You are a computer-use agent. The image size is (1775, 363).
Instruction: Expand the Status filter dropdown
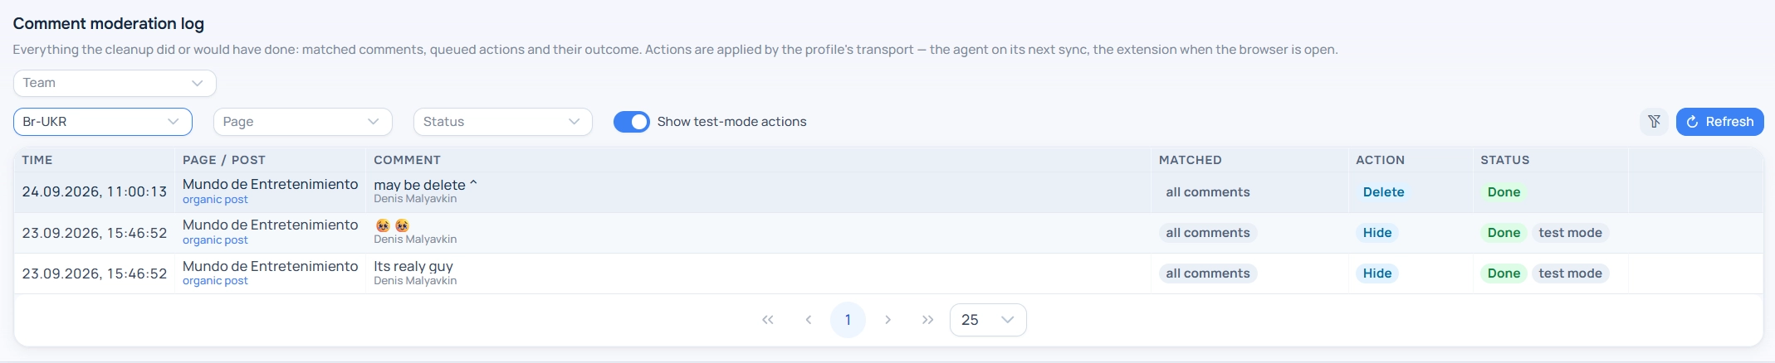502,122
